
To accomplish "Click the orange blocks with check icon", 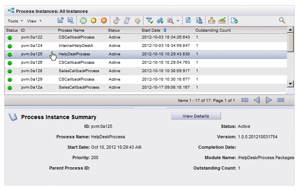I will (x=222, y=20).
